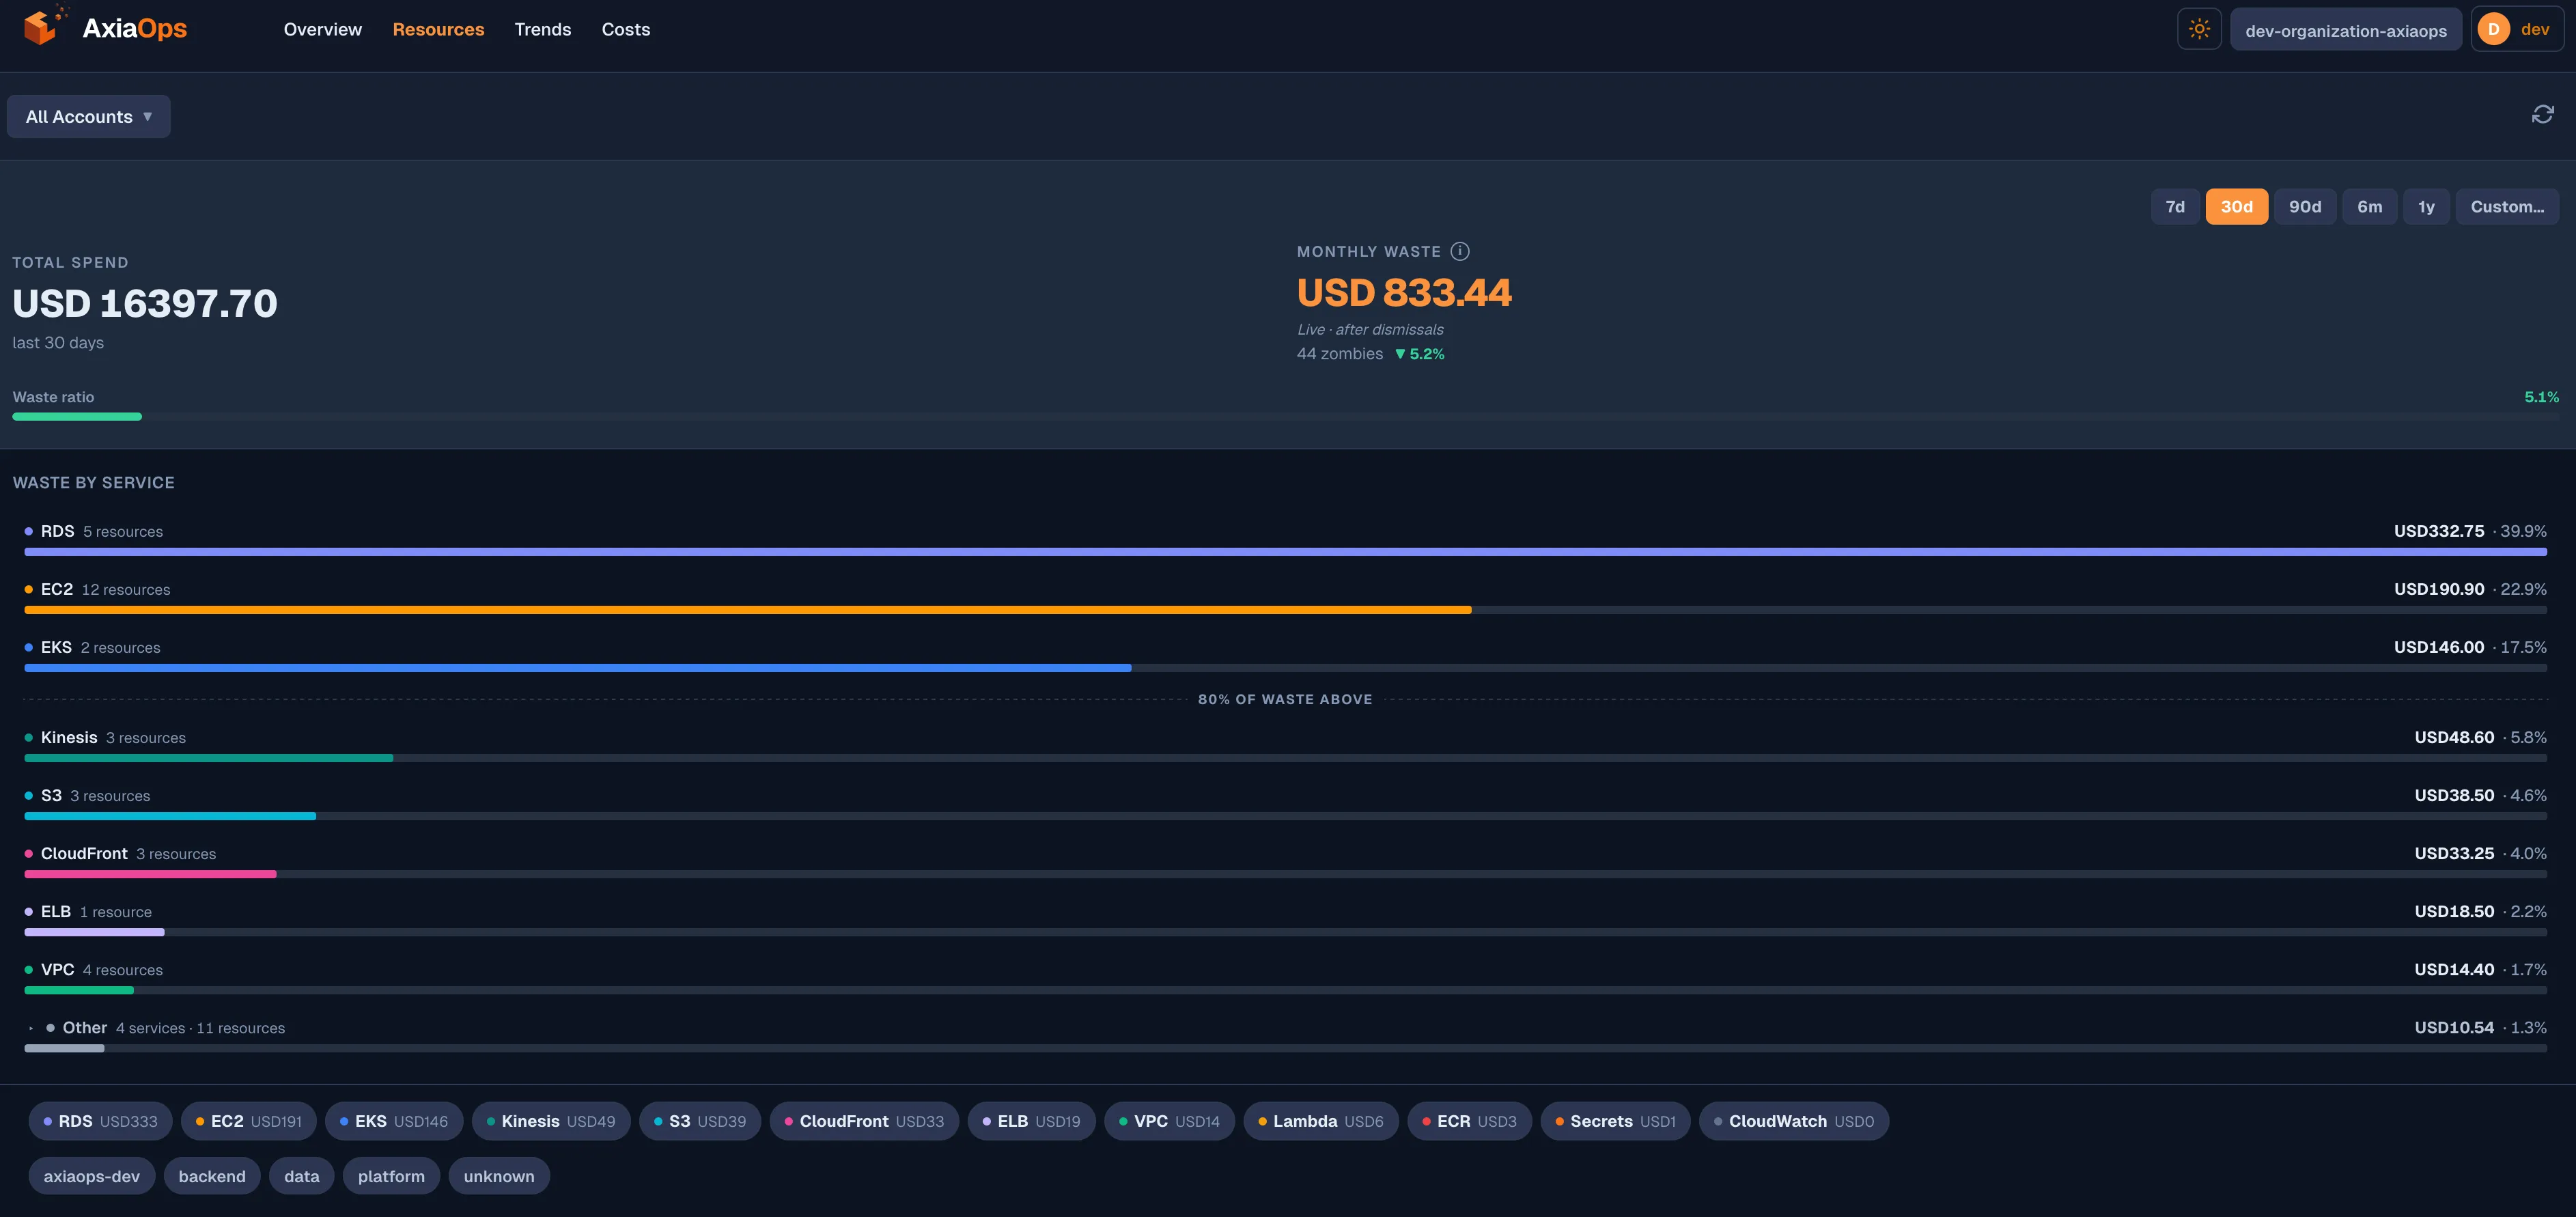Toggle light theme with the sun icon
Screen dimensions: 2576x1217
pos(2199,29)
